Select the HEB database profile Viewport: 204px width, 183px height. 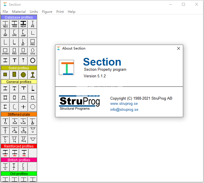(14, 24)
